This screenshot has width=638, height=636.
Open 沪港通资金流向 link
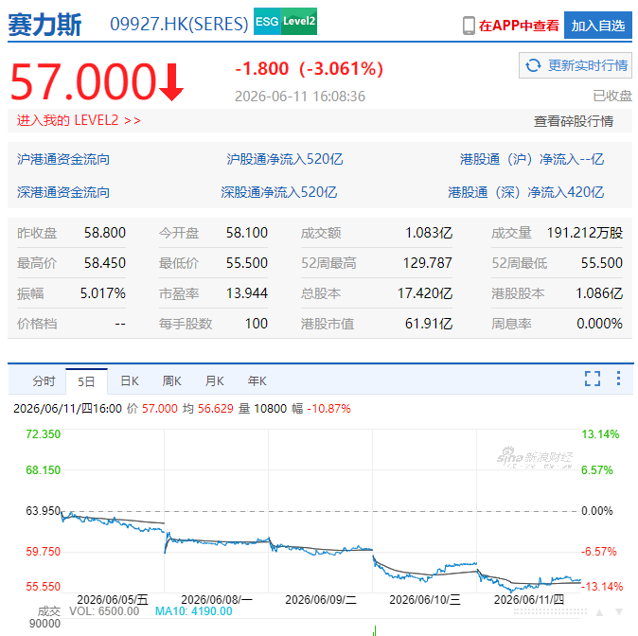[63, 159]
